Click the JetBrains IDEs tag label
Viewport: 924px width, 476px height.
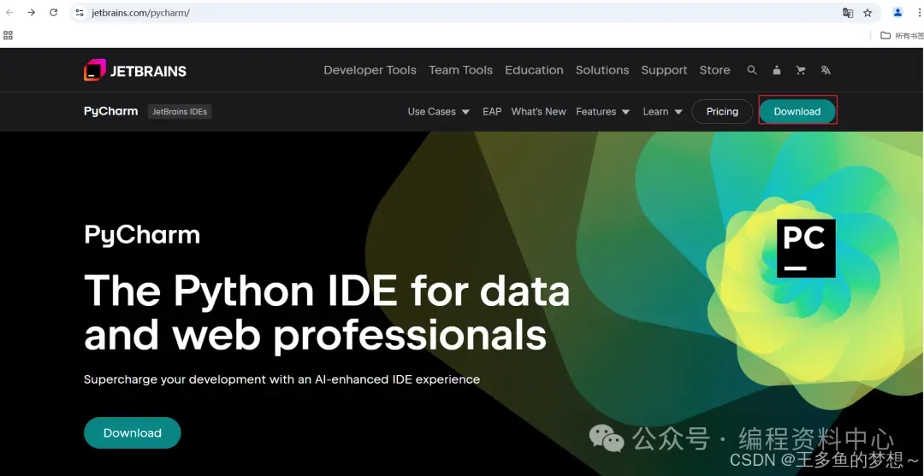tap(180, 111)
